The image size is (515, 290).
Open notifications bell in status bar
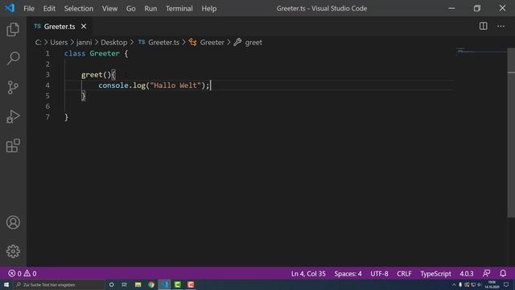point(503,273)
